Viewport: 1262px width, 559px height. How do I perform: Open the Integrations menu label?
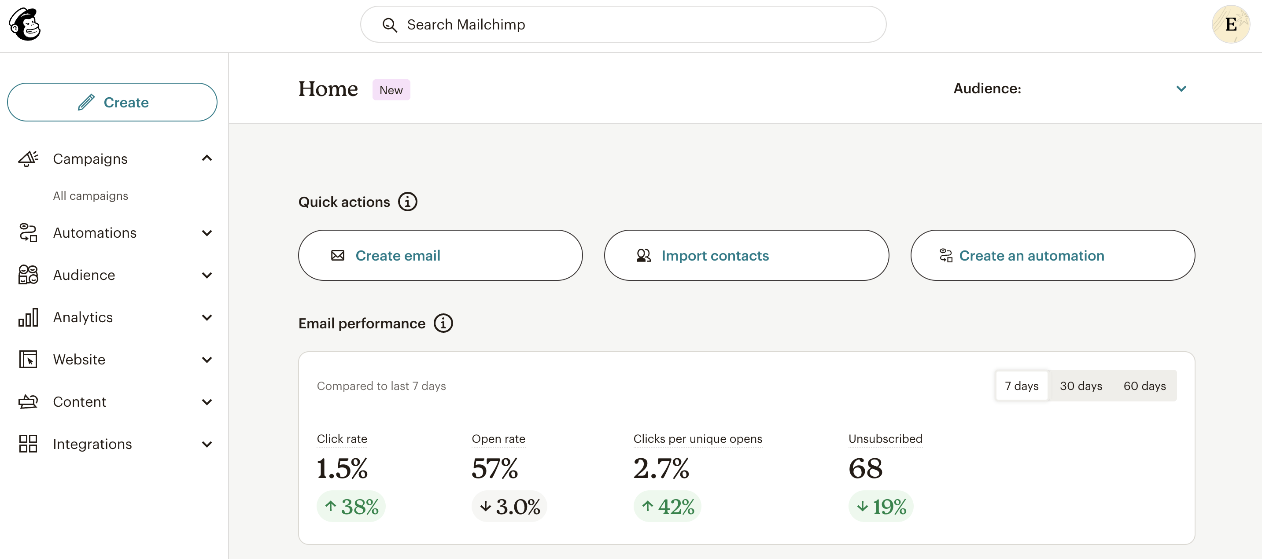coord(92,444)
